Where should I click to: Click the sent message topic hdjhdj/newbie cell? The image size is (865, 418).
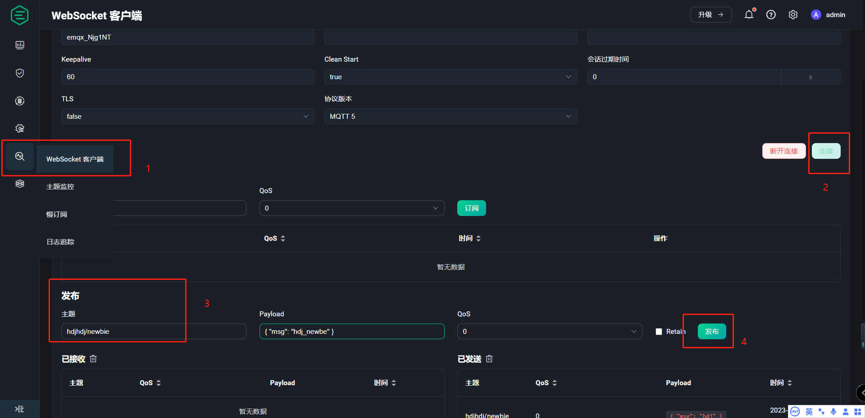[x=487, y=415]
